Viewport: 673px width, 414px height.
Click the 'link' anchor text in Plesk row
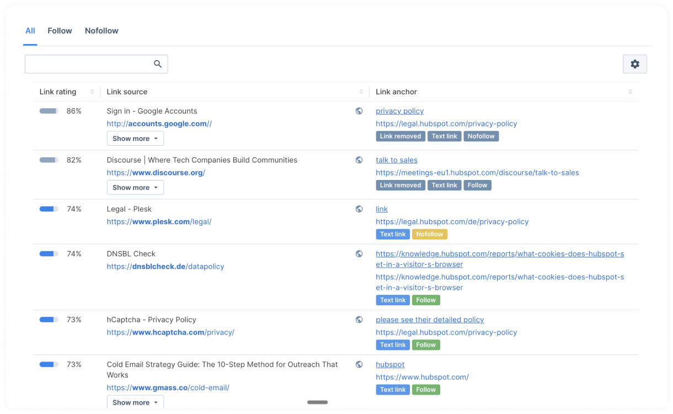point(382,209)
